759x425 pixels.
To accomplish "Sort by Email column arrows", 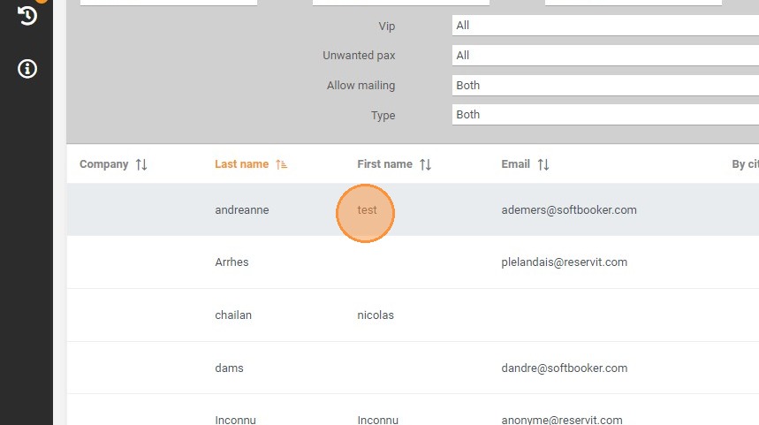I will 543,164.
